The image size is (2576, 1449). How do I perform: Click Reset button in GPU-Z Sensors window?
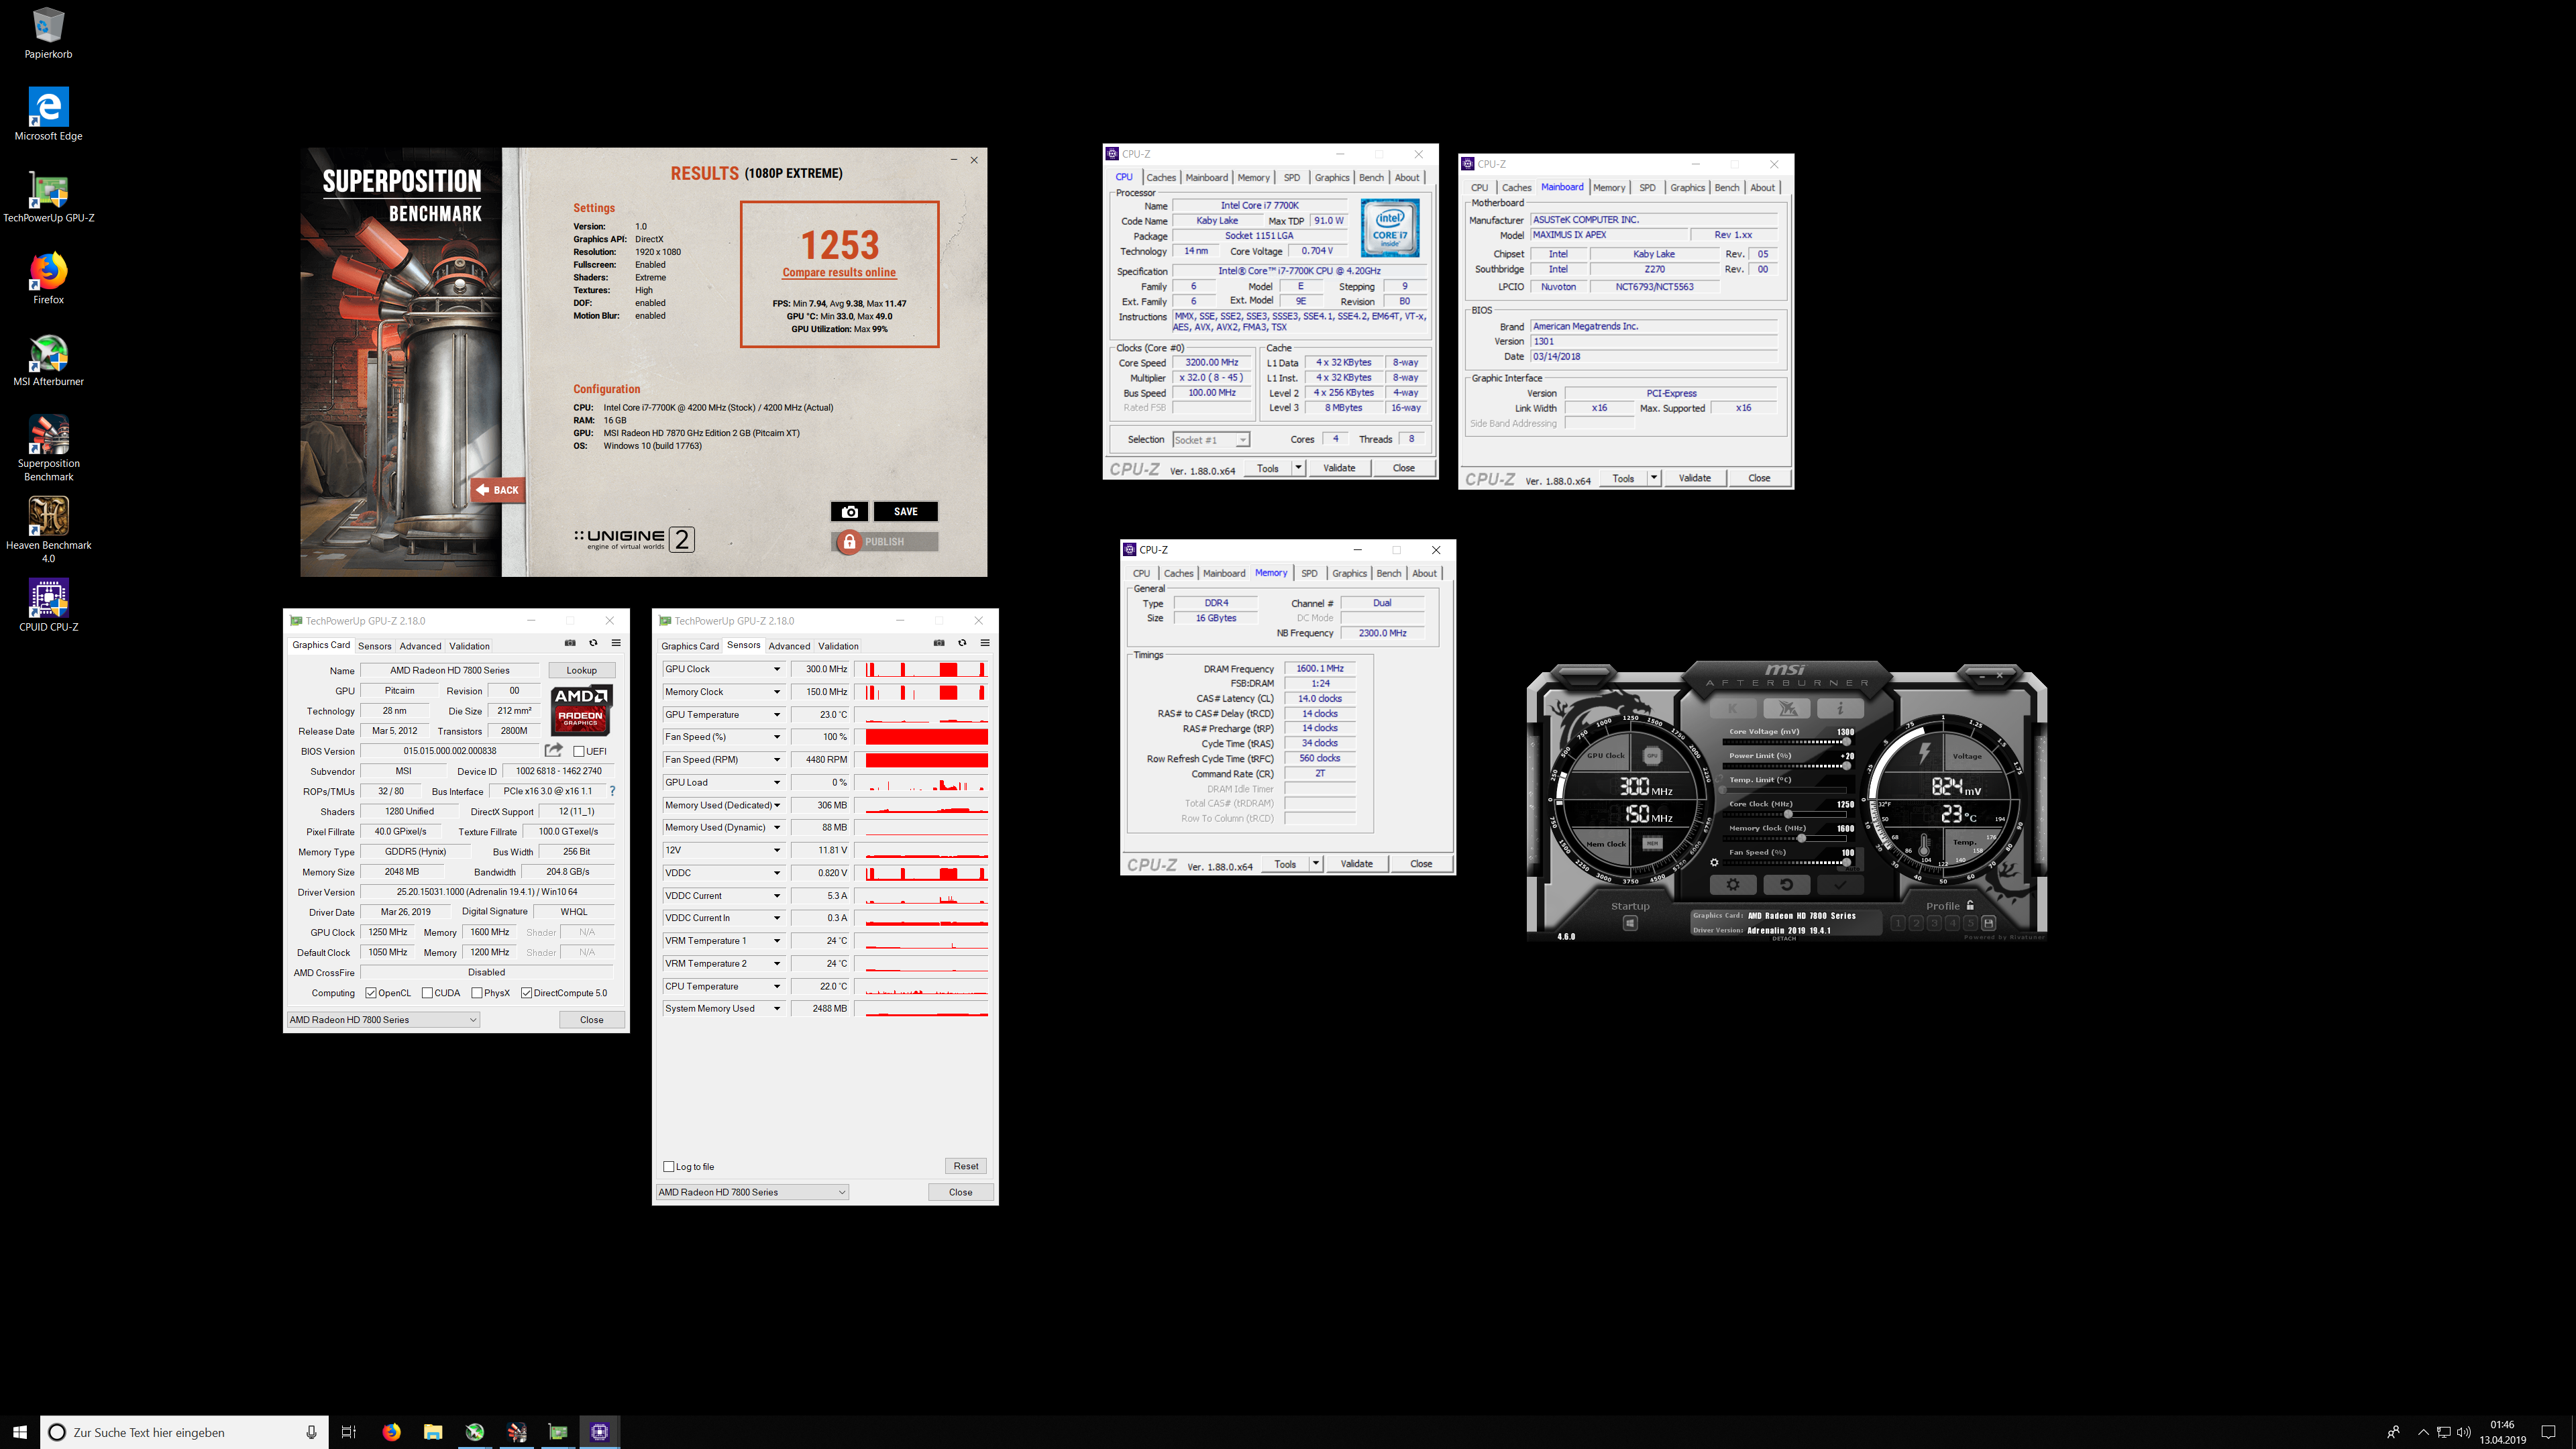[966, 1166]
